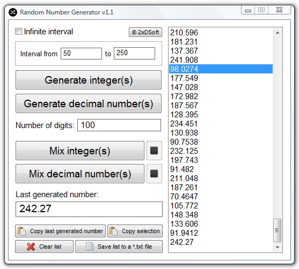Copy last generated number via clipboard button
Screen dimensions: 299x269
(60, 231)
